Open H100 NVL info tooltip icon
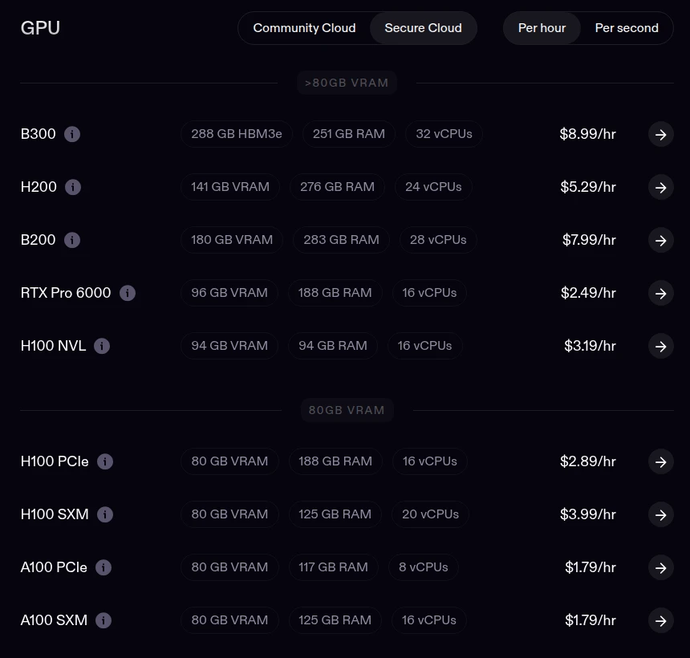The image size is (690, 658). (102, 346)
